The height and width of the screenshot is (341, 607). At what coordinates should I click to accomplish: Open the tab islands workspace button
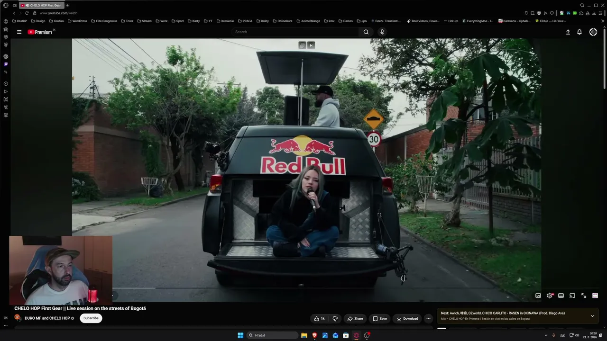[x=15, y=5]
